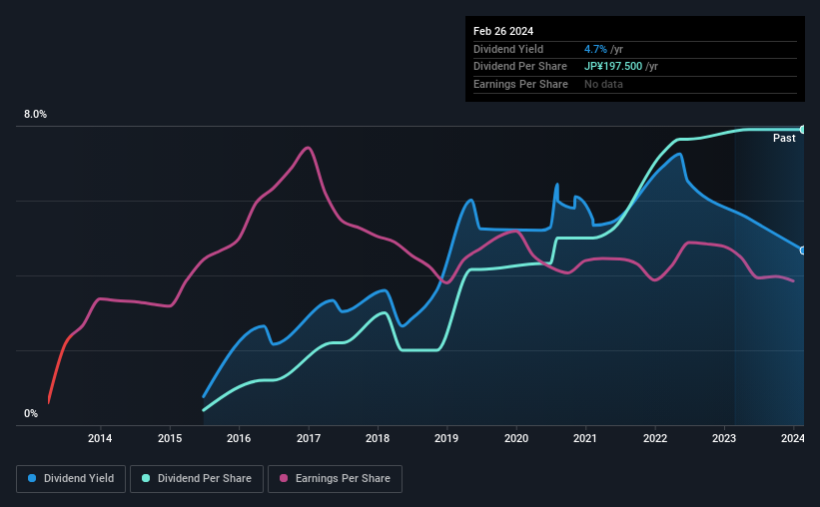The width and height of the screenshot is (820, 507).
Task: Click the JP¥197.500 dividend value
Action: click(613, 67)
